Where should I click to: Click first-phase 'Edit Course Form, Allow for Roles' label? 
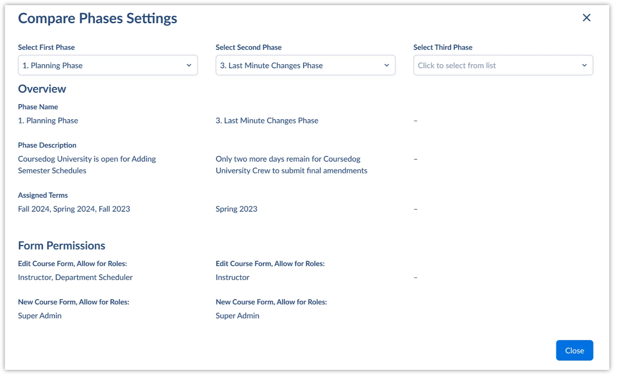[72, 264]
